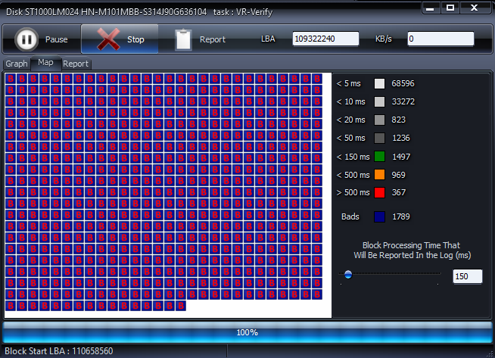Screen dimensions: 495x358
Task: Click the LBA label in toolbar
Action: tap(268, 39)
